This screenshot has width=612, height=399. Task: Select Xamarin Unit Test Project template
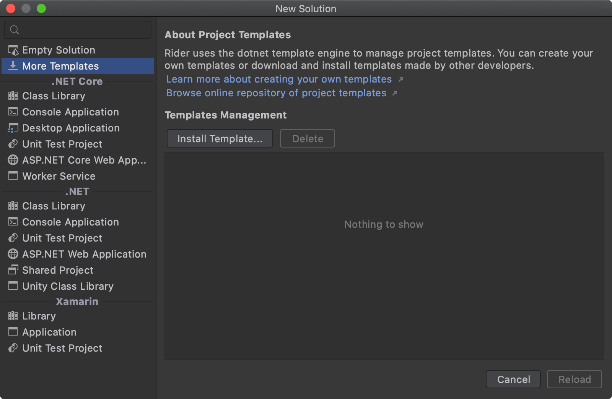78,348
